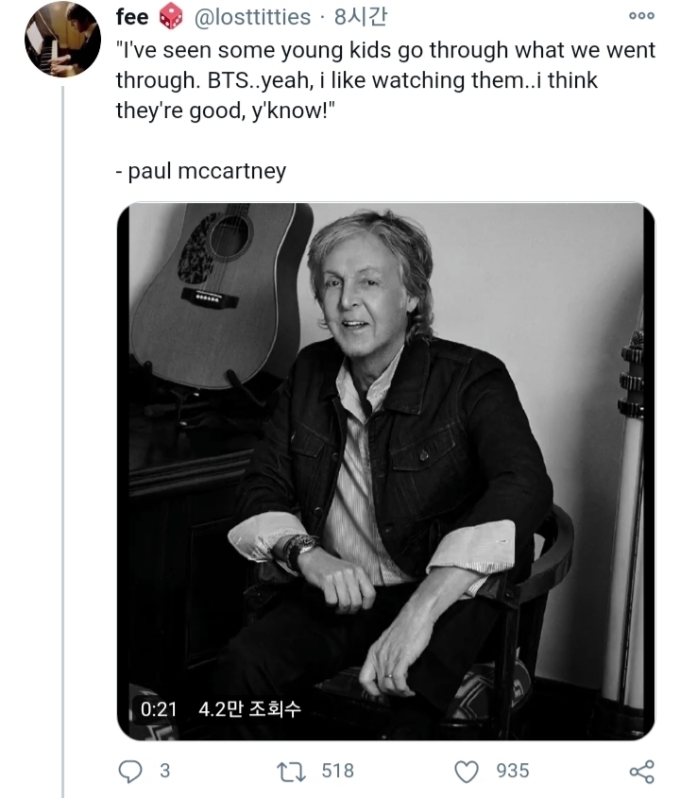
Task: Click the 0:21 video duration label
Action: click(159, 708)
